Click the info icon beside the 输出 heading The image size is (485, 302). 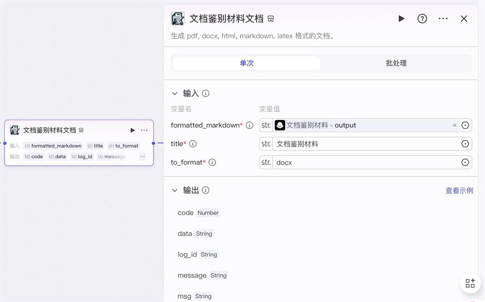point(205,190)
